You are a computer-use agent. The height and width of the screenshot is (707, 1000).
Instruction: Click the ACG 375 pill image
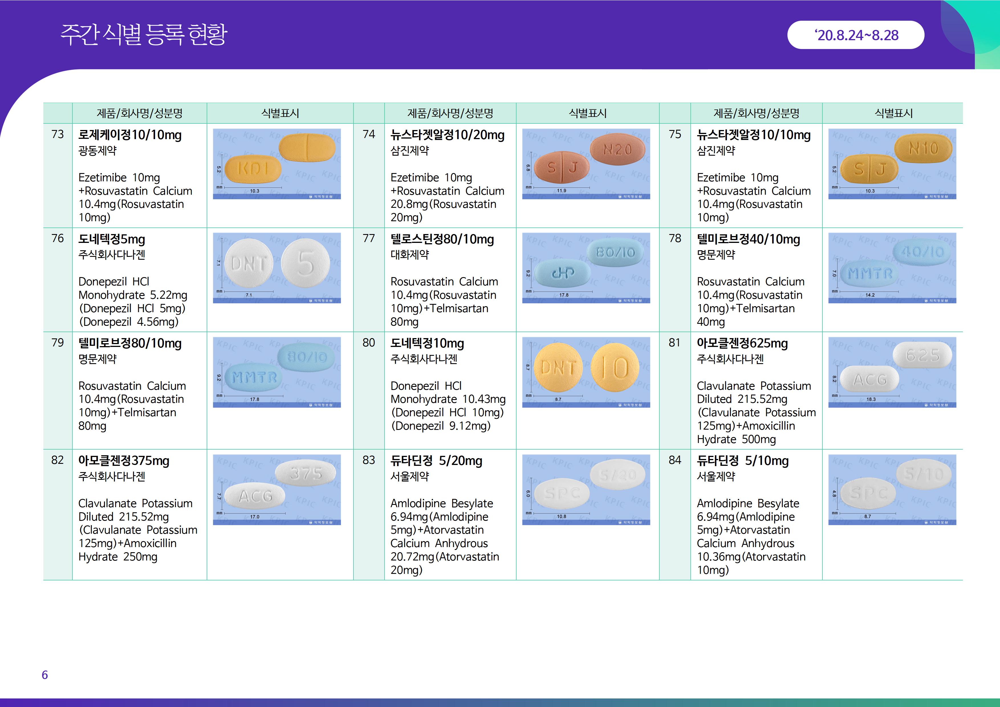(277, 490)
